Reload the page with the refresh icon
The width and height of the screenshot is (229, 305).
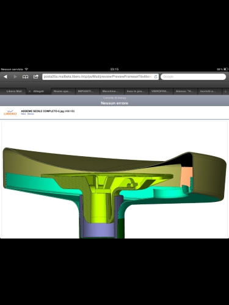(156, 77)
